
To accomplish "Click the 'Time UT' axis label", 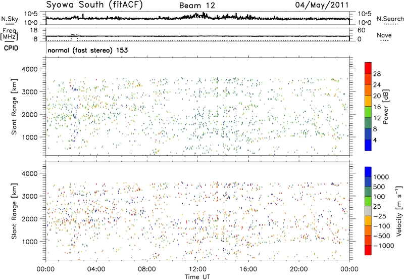I will tap(197, 277).
